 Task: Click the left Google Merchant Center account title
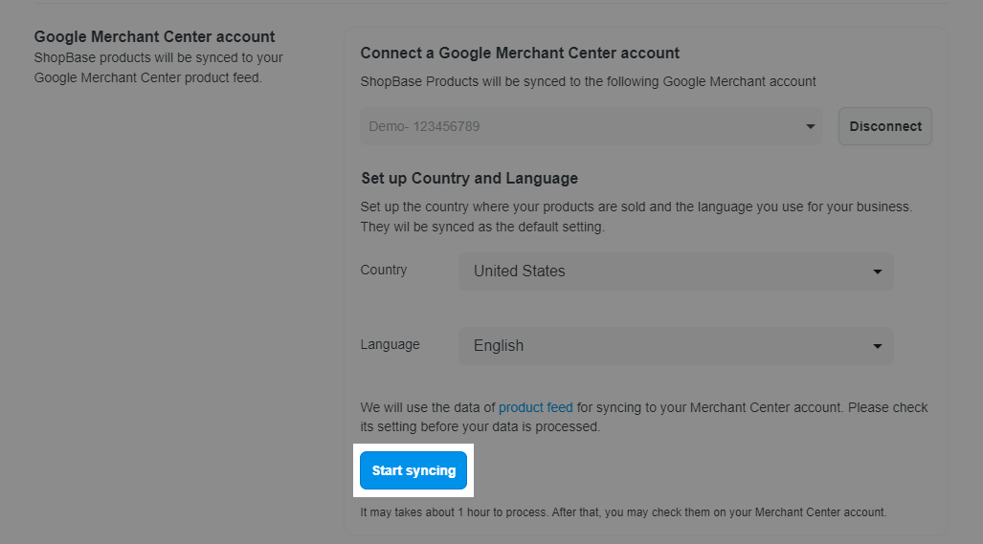point(154,37)
